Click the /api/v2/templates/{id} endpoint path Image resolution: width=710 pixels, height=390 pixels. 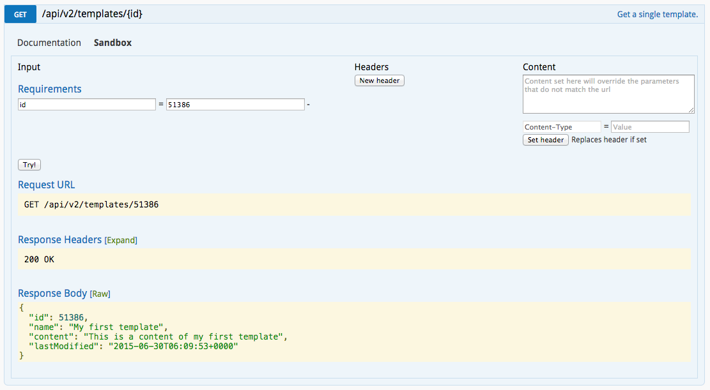click(x=92, y=14)
